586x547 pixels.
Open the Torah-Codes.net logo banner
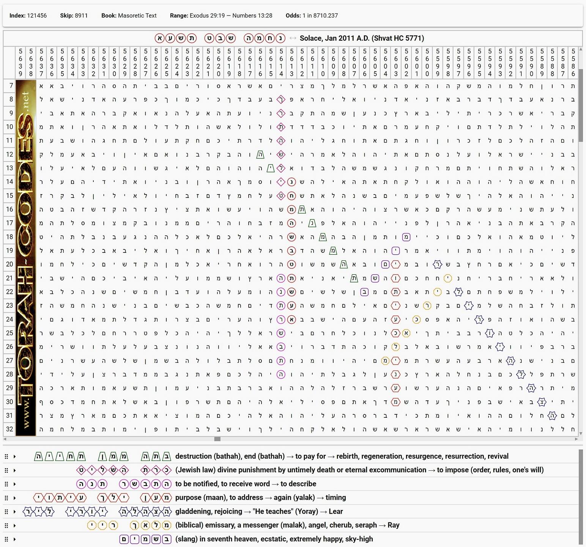point(26,258)
